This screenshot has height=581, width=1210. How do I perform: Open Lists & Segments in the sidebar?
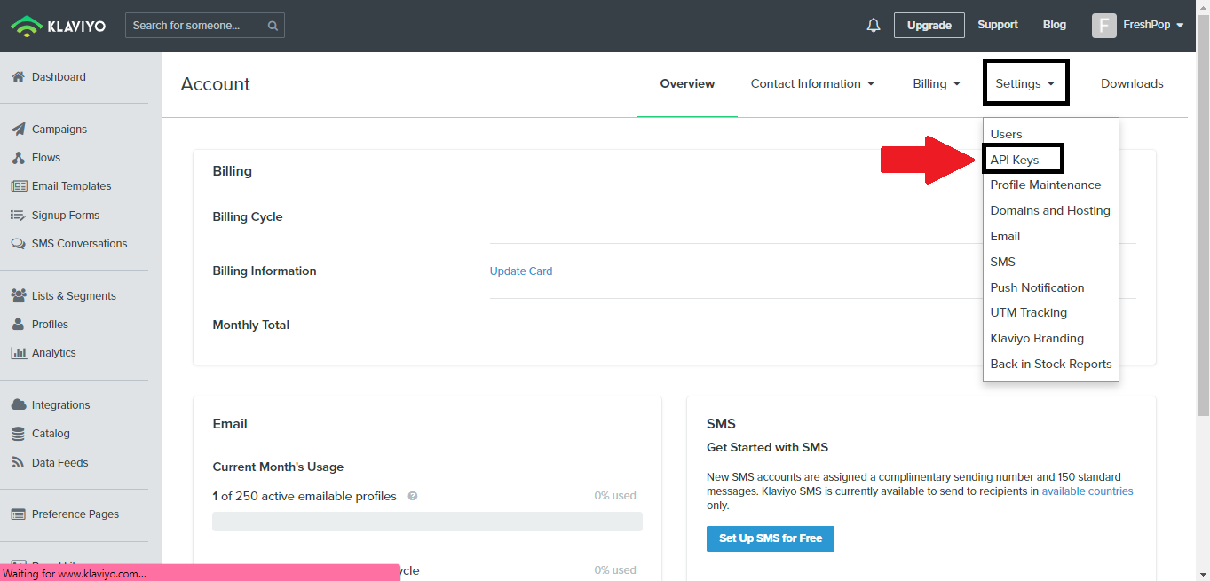[x=74, y=296]
